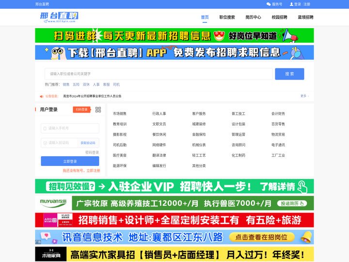Image resolution: width=349 pixels, height=262 pixels.
Task: Open the 客户服务 category
Action: pos(199,114)
